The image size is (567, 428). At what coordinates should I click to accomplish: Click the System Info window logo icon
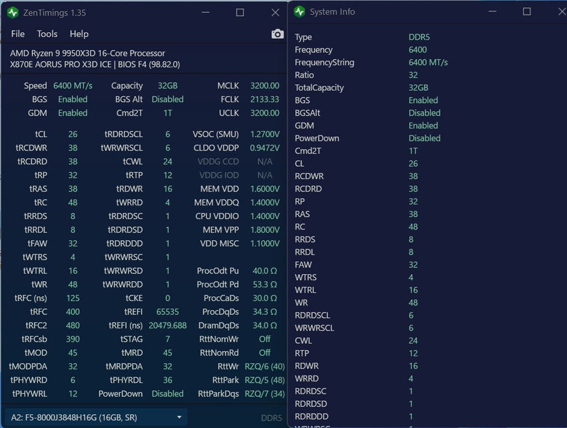tap(300, 12)
